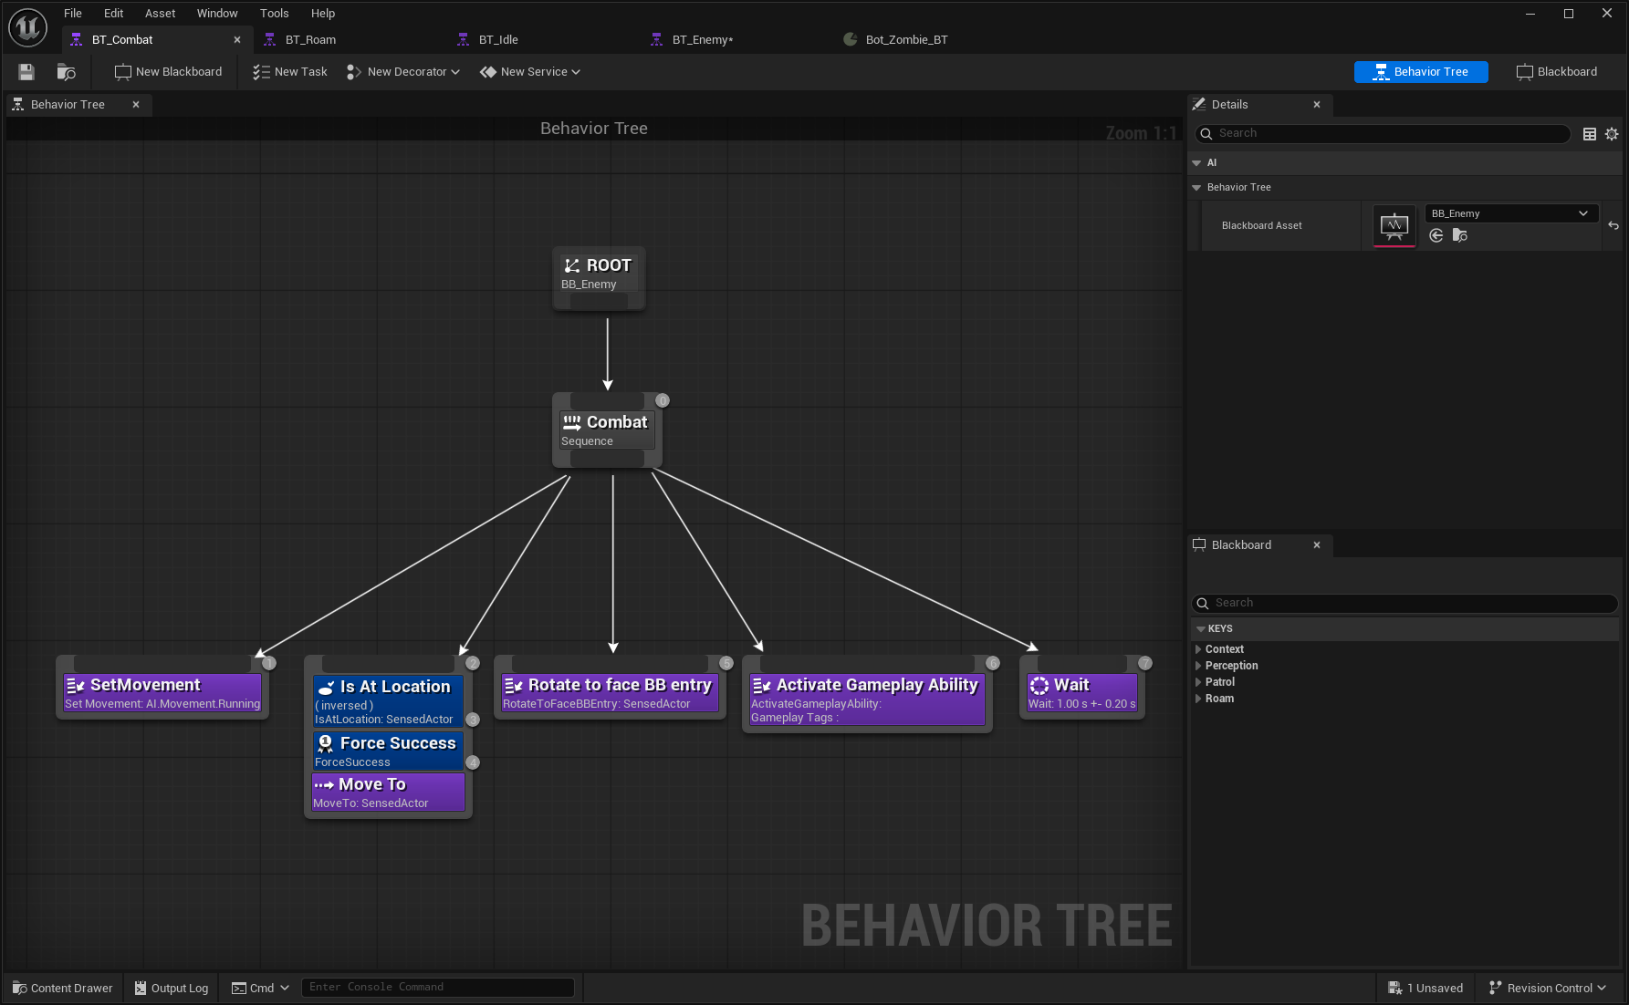The height and width of the screenshot is (1005, 1629).
Task: Open the Asset menu
Action: (x=160, y=13)
